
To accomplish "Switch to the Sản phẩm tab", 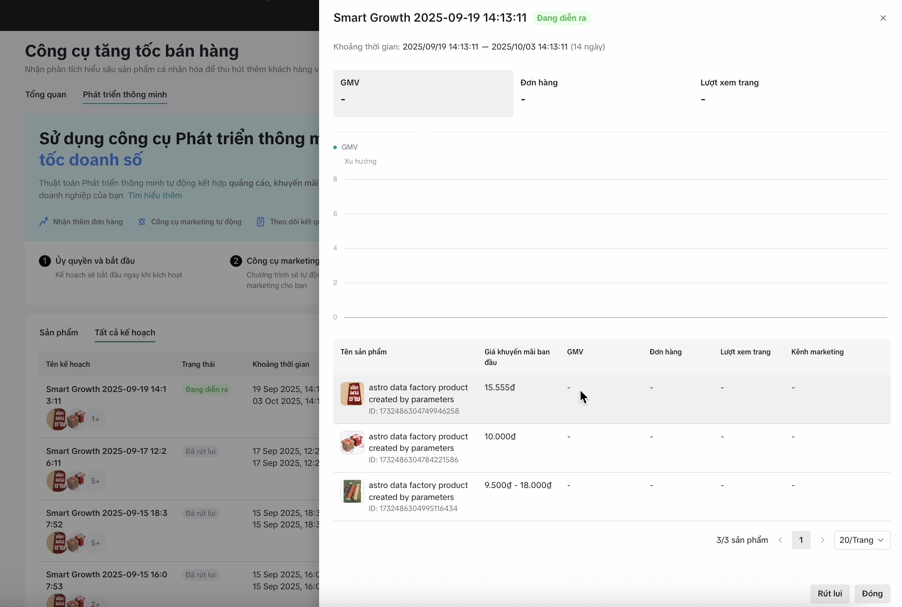I will pyautogui.click(x=59, y=333).
